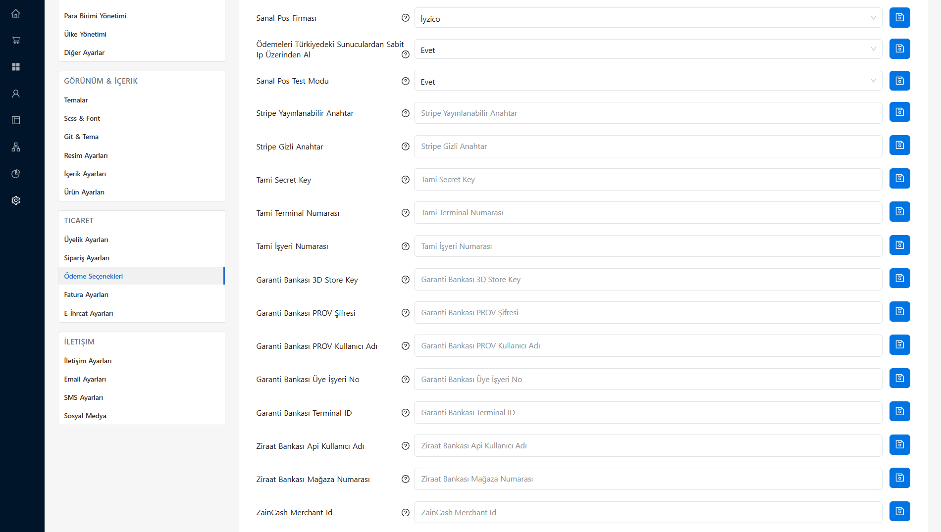Viewport: 941px width, 532px height.
Task: Show help for Tami Secret Key
Action: click(x=406, y=180)
